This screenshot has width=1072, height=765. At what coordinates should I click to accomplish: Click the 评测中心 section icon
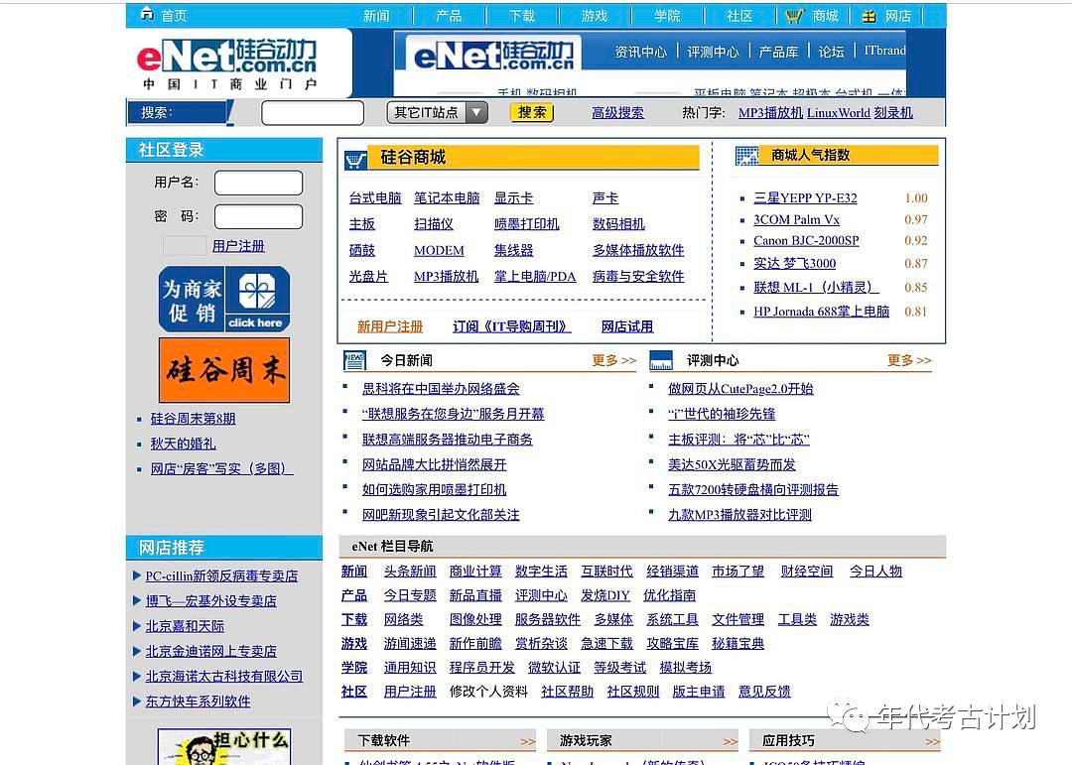pyautogui.click(x=660, y=359)
